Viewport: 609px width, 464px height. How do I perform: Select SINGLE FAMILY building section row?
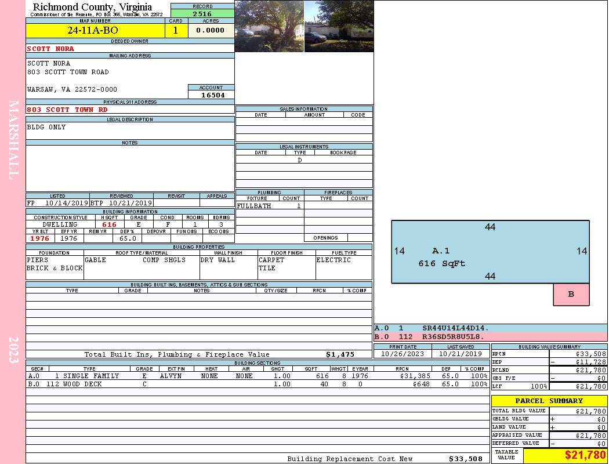(x=258, y=376)
